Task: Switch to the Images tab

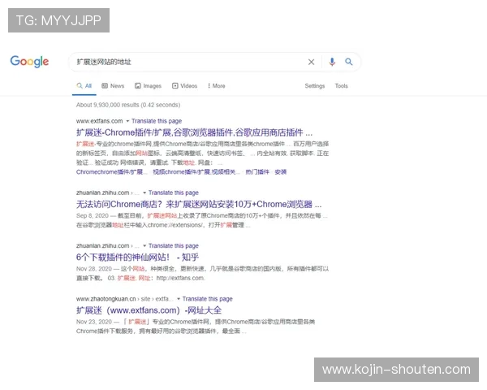Action: [149, 86]
